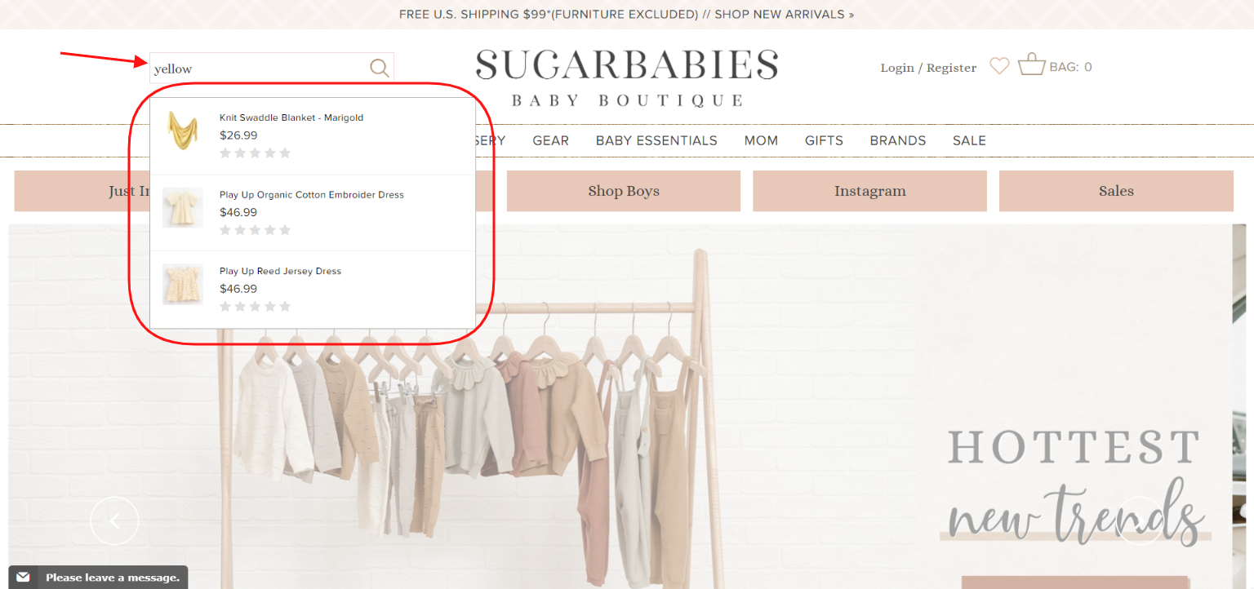Click the search field containing yellow
This screenshot has width=1254, height=589.
pos(245,69)
